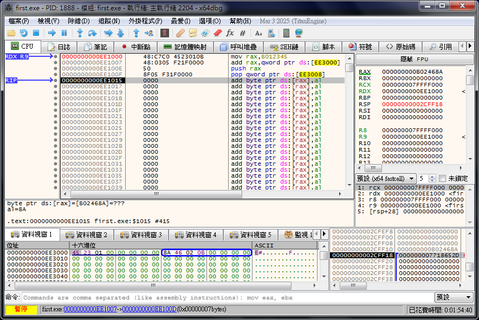Switch to the 記憶體映射 tab
This screenshot has height=320, width=479.
click(x=185, y=47)
